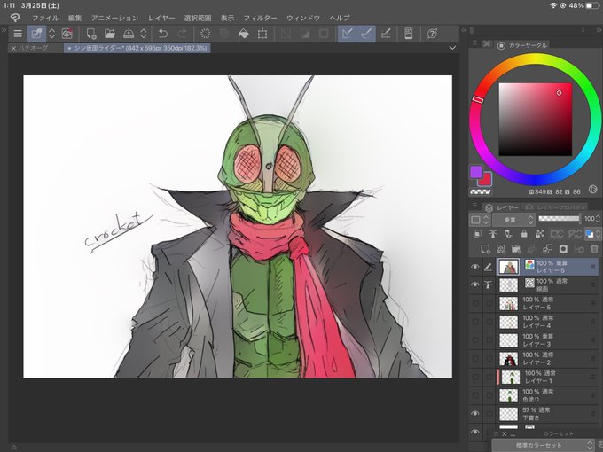Hide the 線画 layer
603x452 pixels.
tap(475, 284)
